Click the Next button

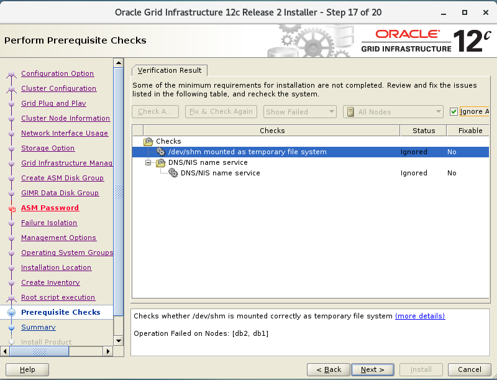[373, 369]
